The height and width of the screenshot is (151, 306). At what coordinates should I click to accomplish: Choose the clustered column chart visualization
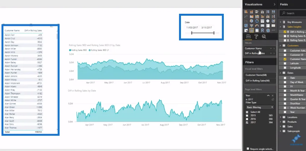262,12
